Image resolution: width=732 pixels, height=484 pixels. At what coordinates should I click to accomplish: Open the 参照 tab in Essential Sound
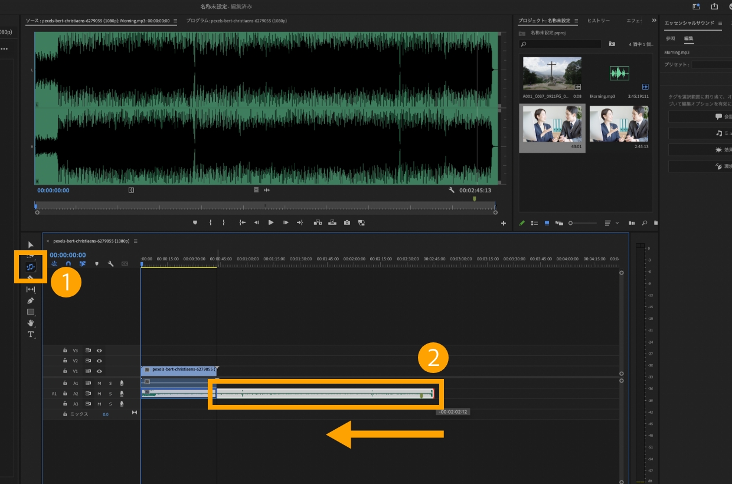(670, 38)
